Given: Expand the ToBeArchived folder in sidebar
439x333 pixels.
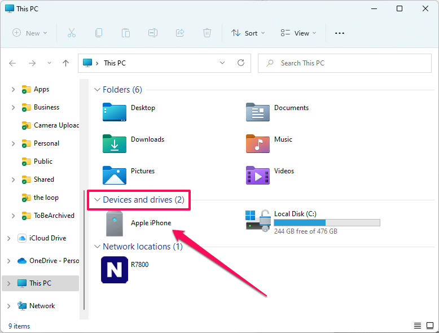Looking at the screenshot, I should point(13,216).
